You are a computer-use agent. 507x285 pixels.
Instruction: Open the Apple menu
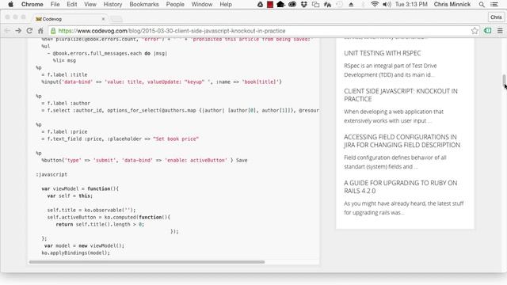[x=10, y=4]
